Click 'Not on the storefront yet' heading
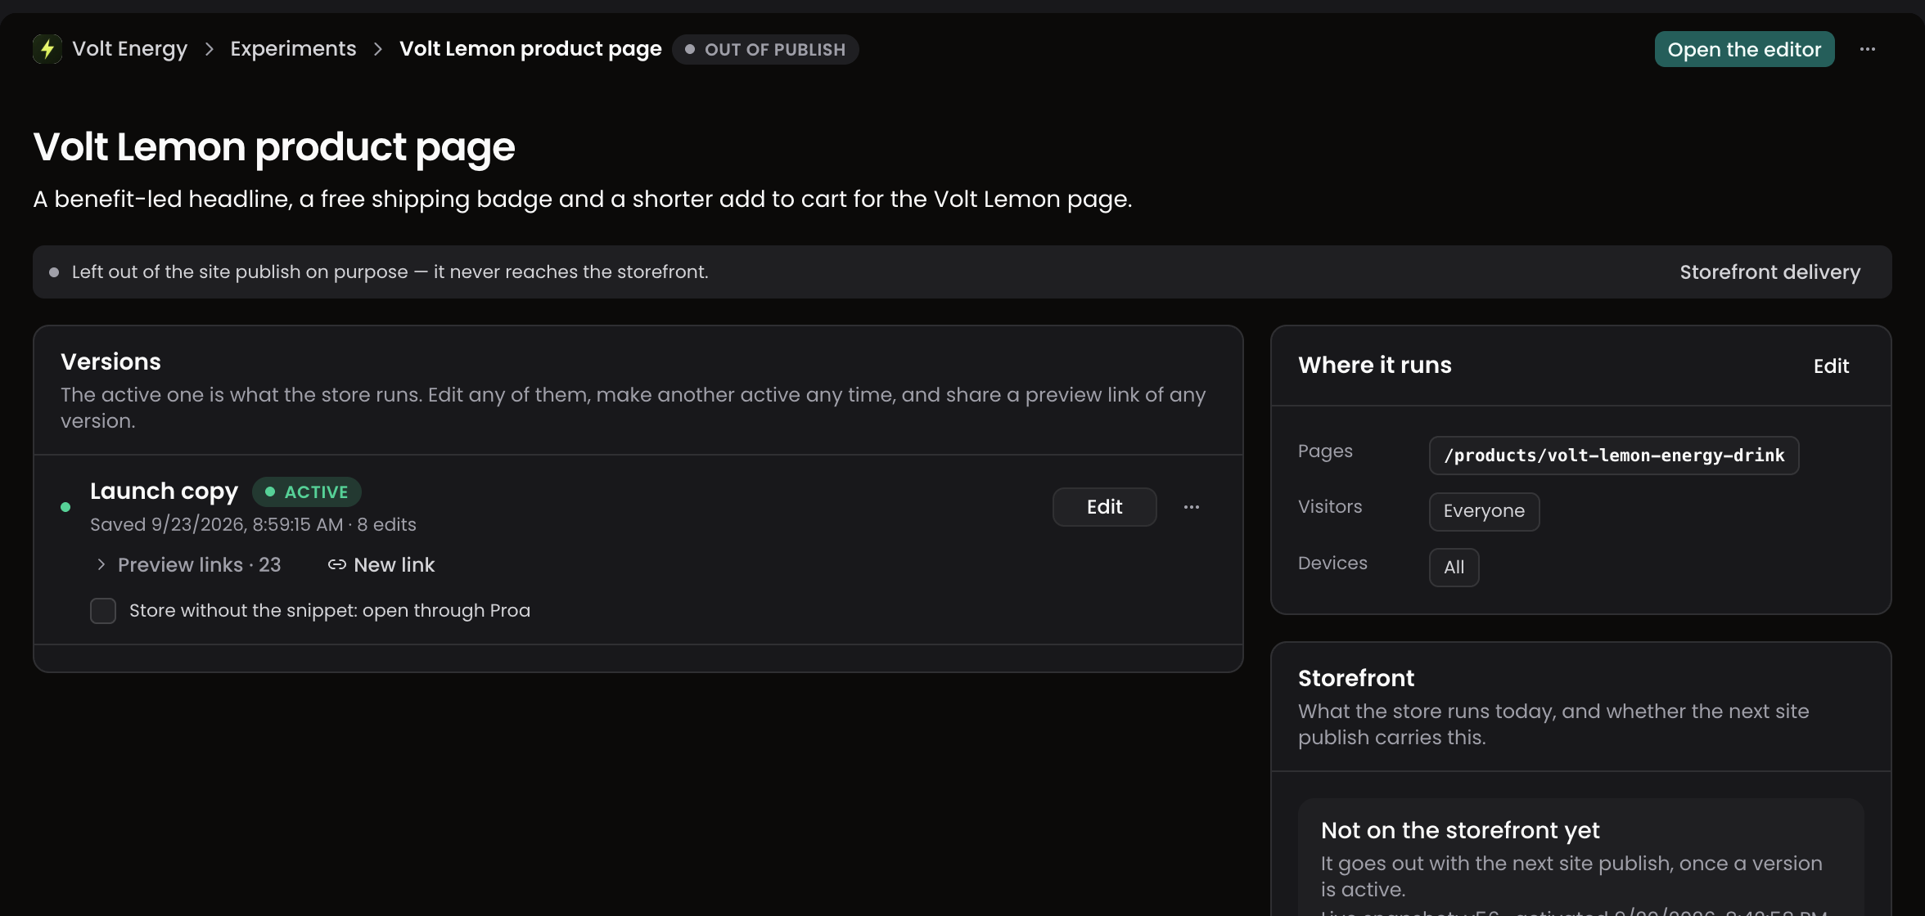Image resolution: width=1925 pixels, height=916 pixels. click(x=1460, y=831)
